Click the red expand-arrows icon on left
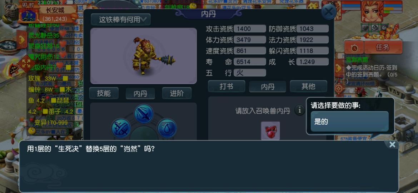Screen dimensions: 418x193 coord(26,64)
